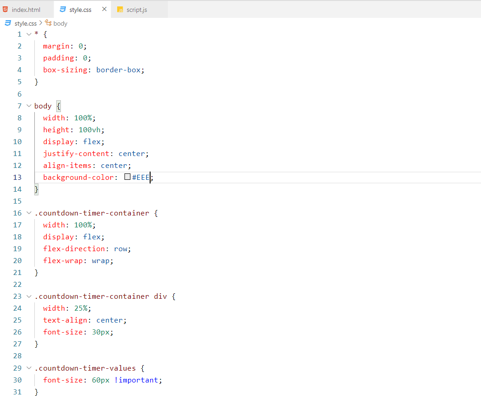Collapse the .countdown-timer-values rule at line 29
Viewport: 481px width, 404px height.
[x=29, y=368]
